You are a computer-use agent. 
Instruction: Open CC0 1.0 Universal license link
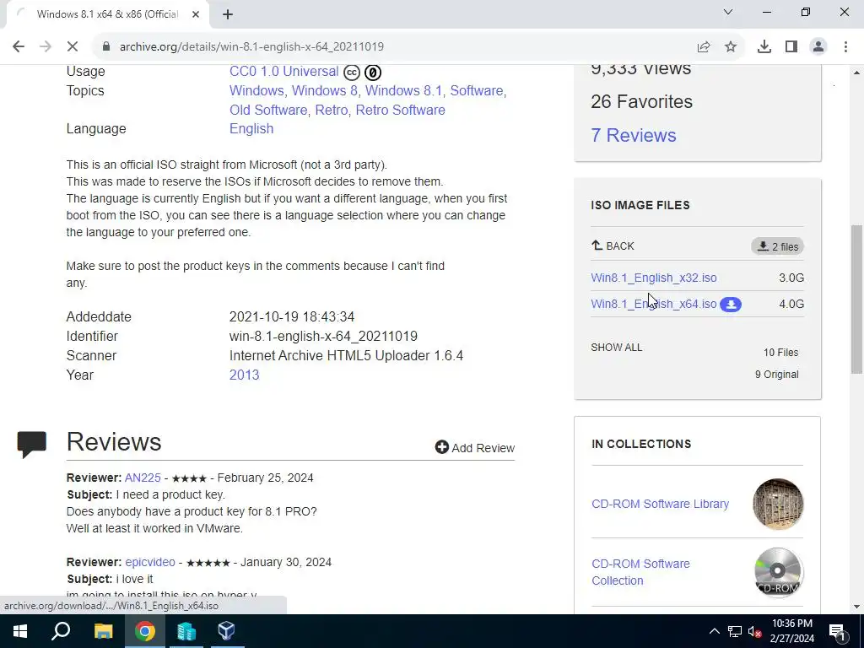283,72
